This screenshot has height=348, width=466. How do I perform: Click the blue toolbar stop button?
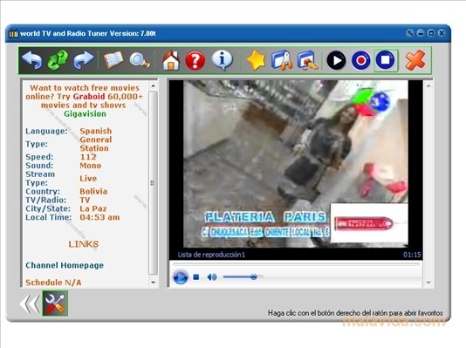coord(386,60)
